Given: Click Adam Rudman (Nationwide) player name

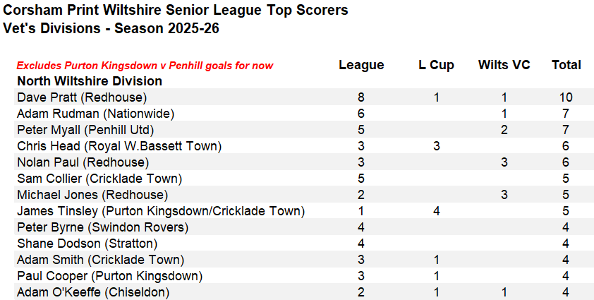Looking at the screenshot, I should pos(95,114).
